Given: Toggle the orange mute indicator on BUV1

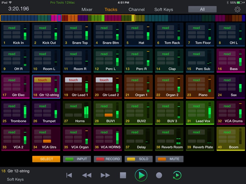Looking at the screenshot, I should click(109, 115).
